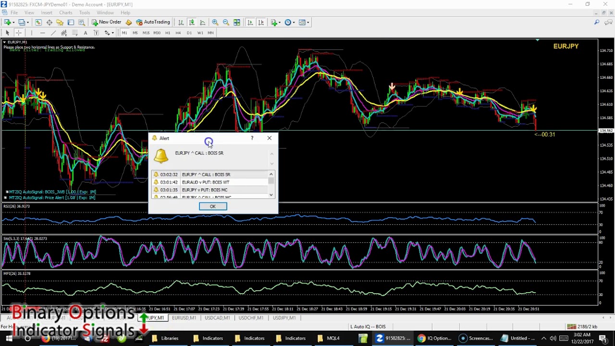Expand the new chart dropdown arrow
The height and width of the screenshot is (346, 615).
13,22
